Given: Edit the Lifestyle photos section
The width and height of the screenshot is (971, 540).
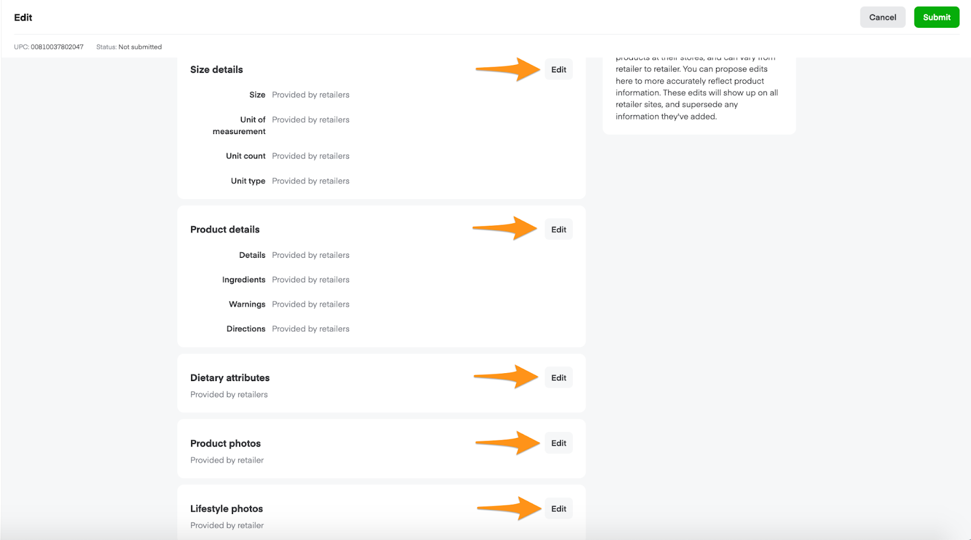Looking at the screenshot, I should pos(558,508).
